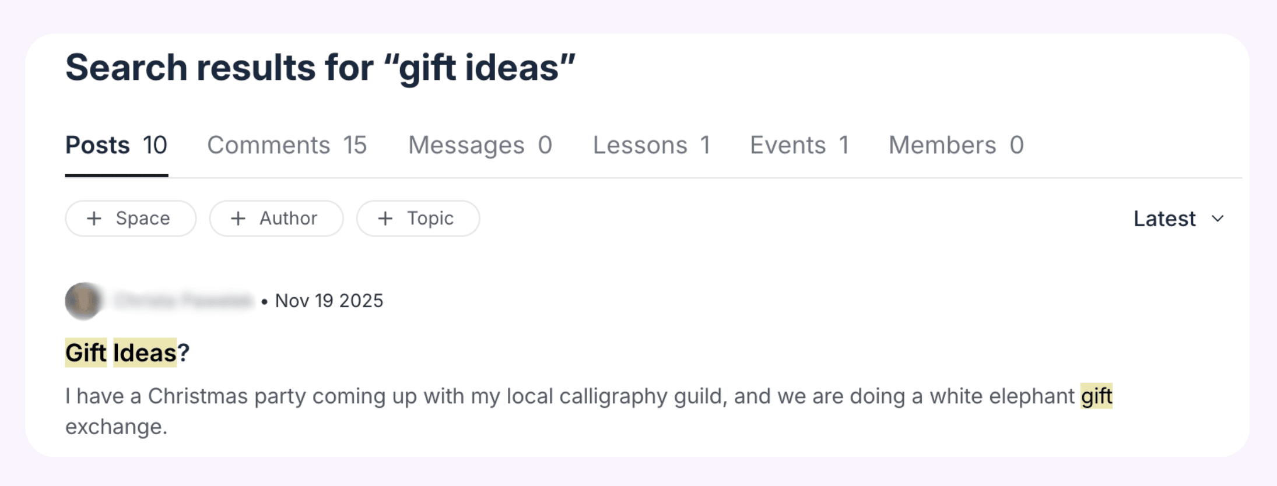Screen dimensions: 1277x486
Task: Open the "Gift Ideas?" post title
Action: point(127,353)
